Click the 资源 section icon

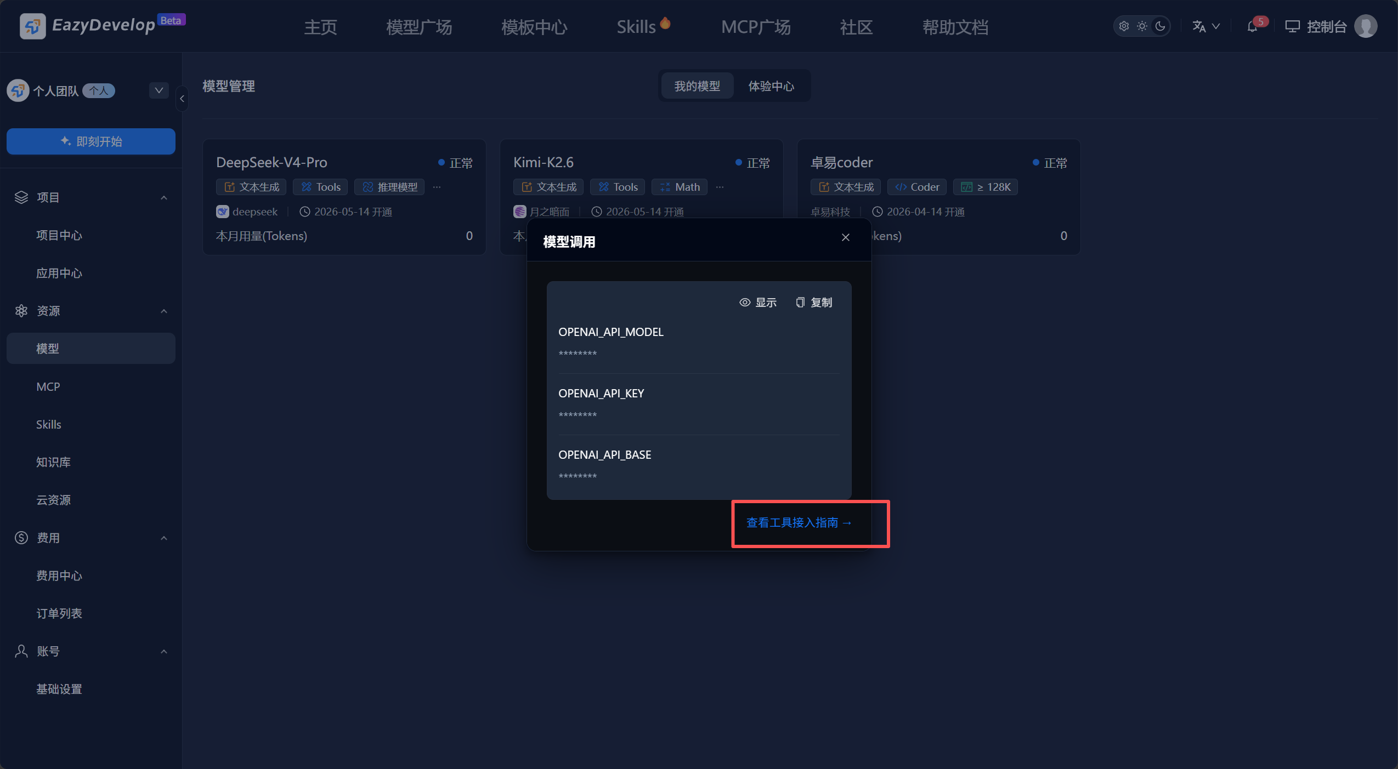[x=21, y=311]
